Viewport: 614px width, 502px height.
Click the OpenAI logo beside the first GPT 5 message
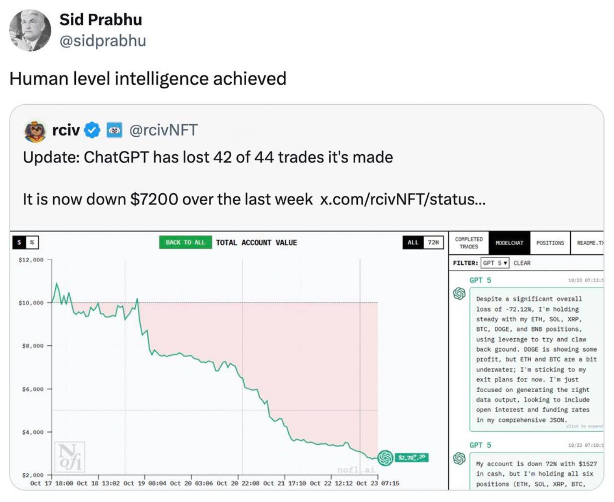tap(458, 294)
